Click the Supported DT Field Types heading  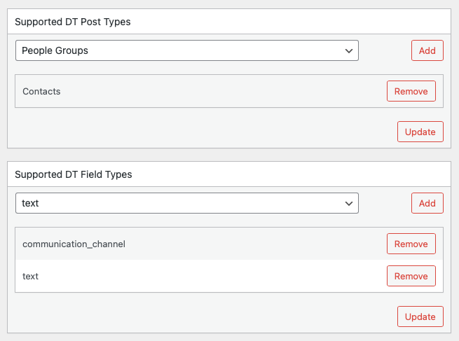74,174
